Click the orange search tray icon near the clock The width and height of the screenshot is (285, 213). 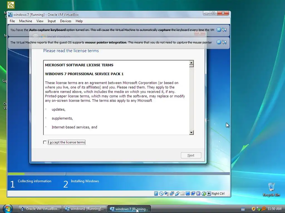point(264,209)
